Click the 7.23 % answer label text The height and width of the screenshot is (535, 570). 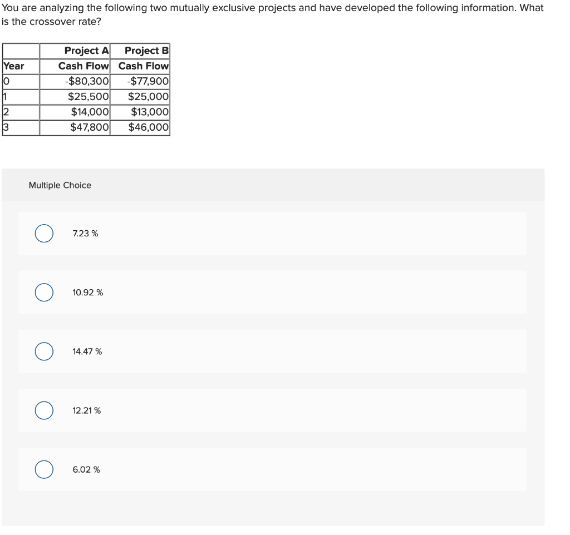click(85, 234)
